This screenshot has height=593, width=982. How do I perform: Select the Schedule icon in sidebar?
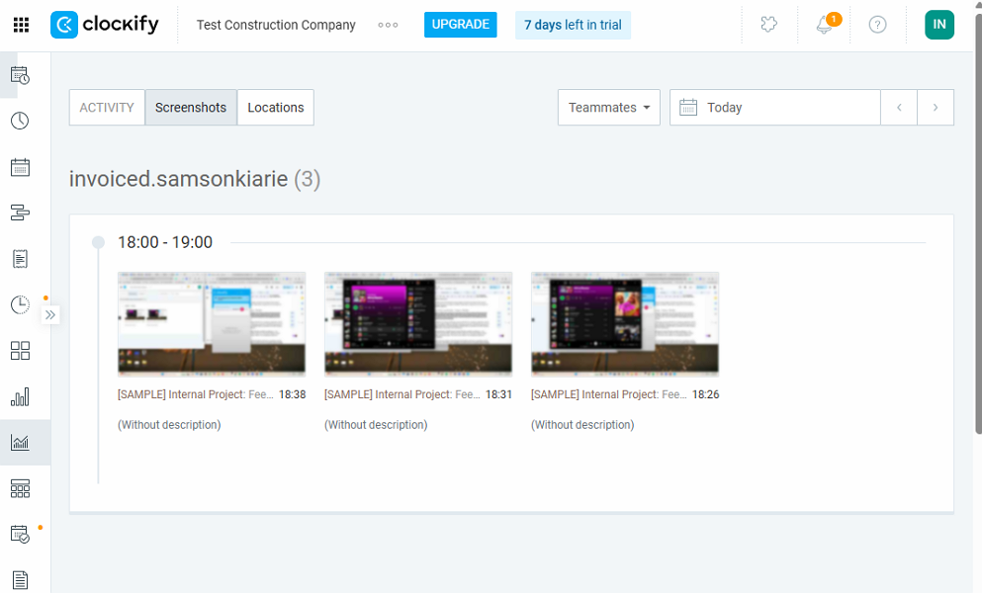pos(19,212)
